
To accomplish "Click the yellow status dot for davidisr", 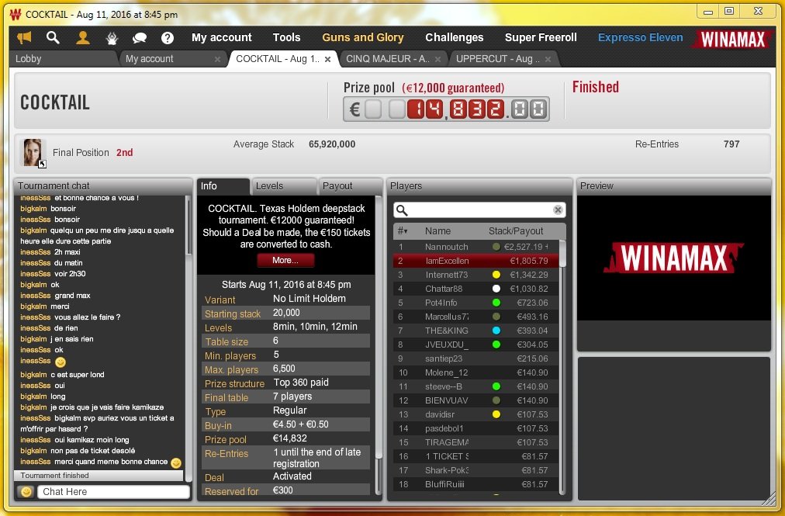I will (496, 414).
